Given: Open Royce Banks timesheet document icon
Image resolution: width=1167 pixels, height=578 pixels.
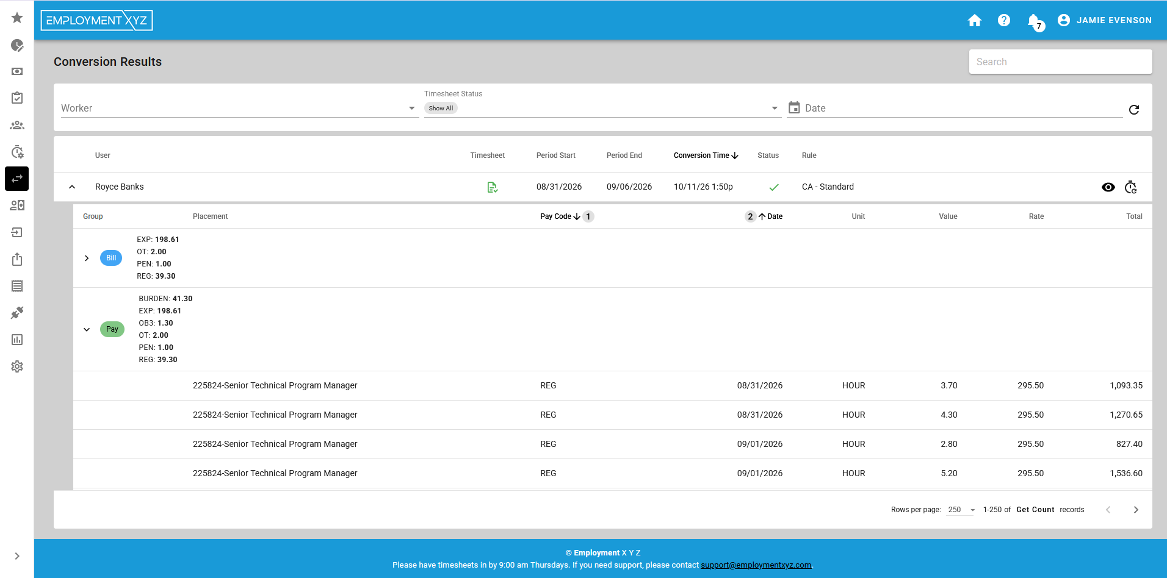Looking at the screenshot, I should pyautogui.click(x=493, y=187).
